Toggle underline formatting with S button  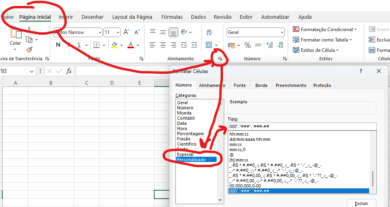79,45
